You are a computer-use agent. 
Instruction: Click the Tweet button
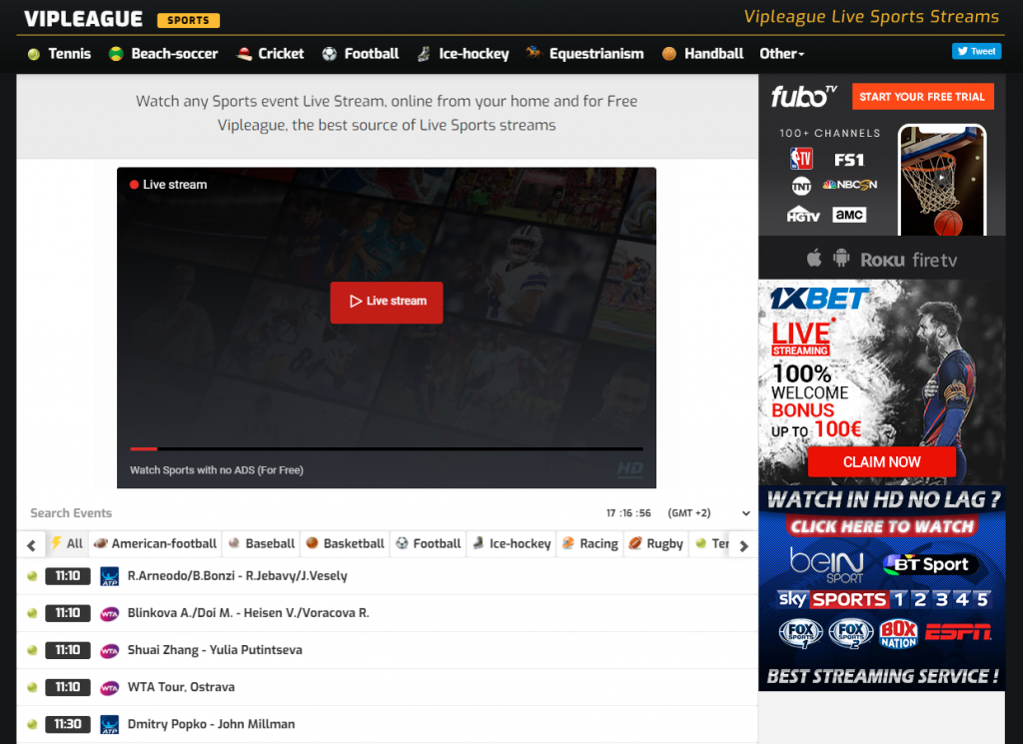click(976, 51)
